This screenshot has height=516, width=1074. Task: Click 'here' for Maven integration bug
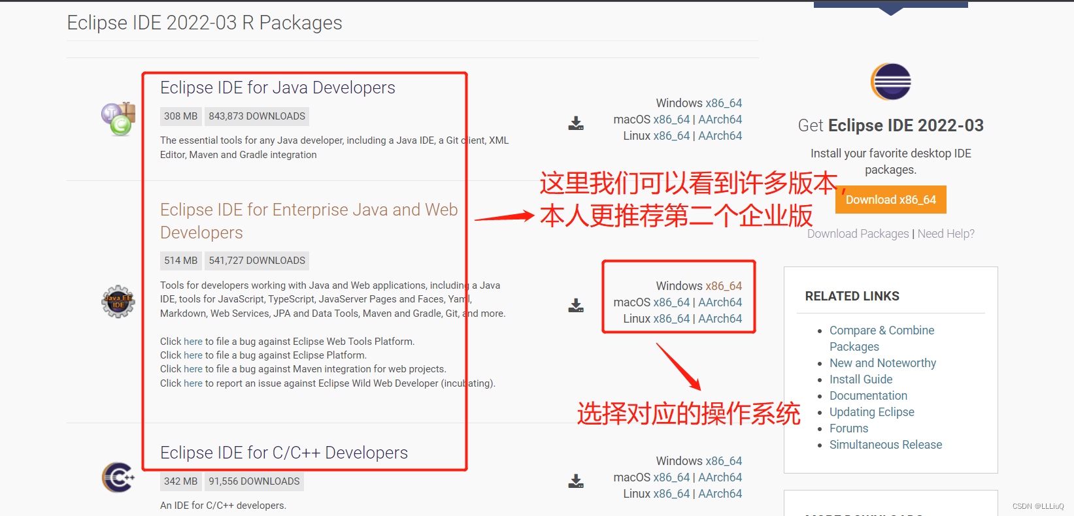193,369
